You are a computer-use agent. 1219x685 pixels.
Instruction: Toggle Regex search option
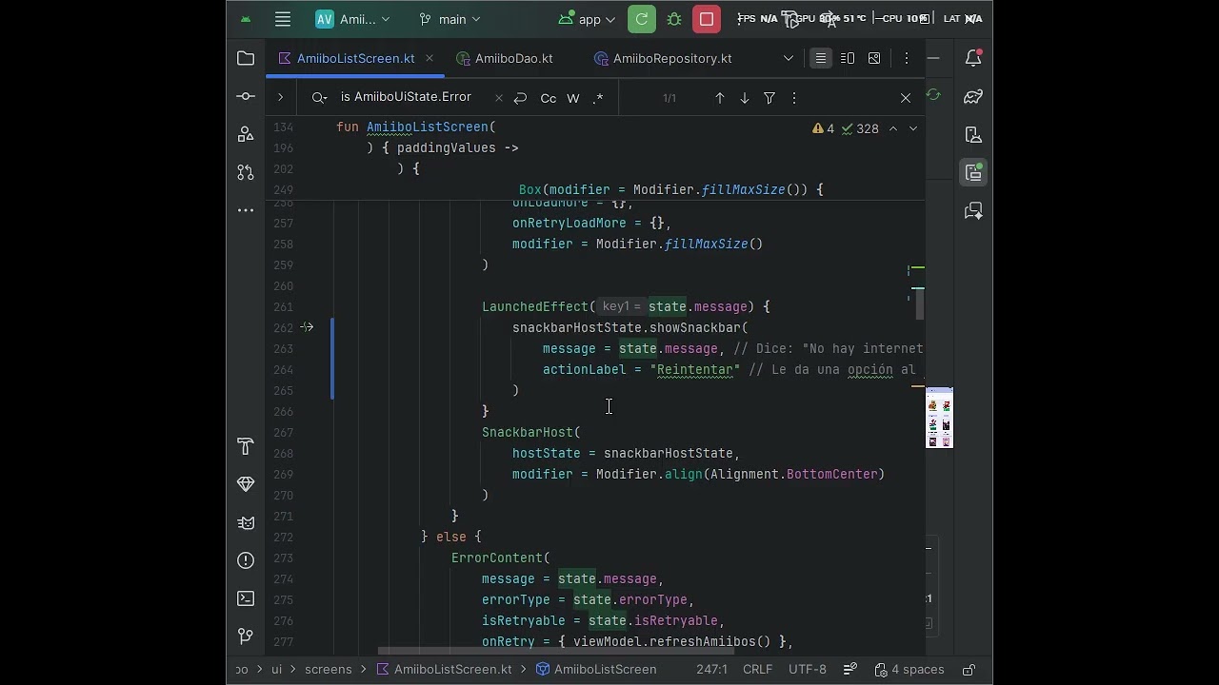click(598, 97)
